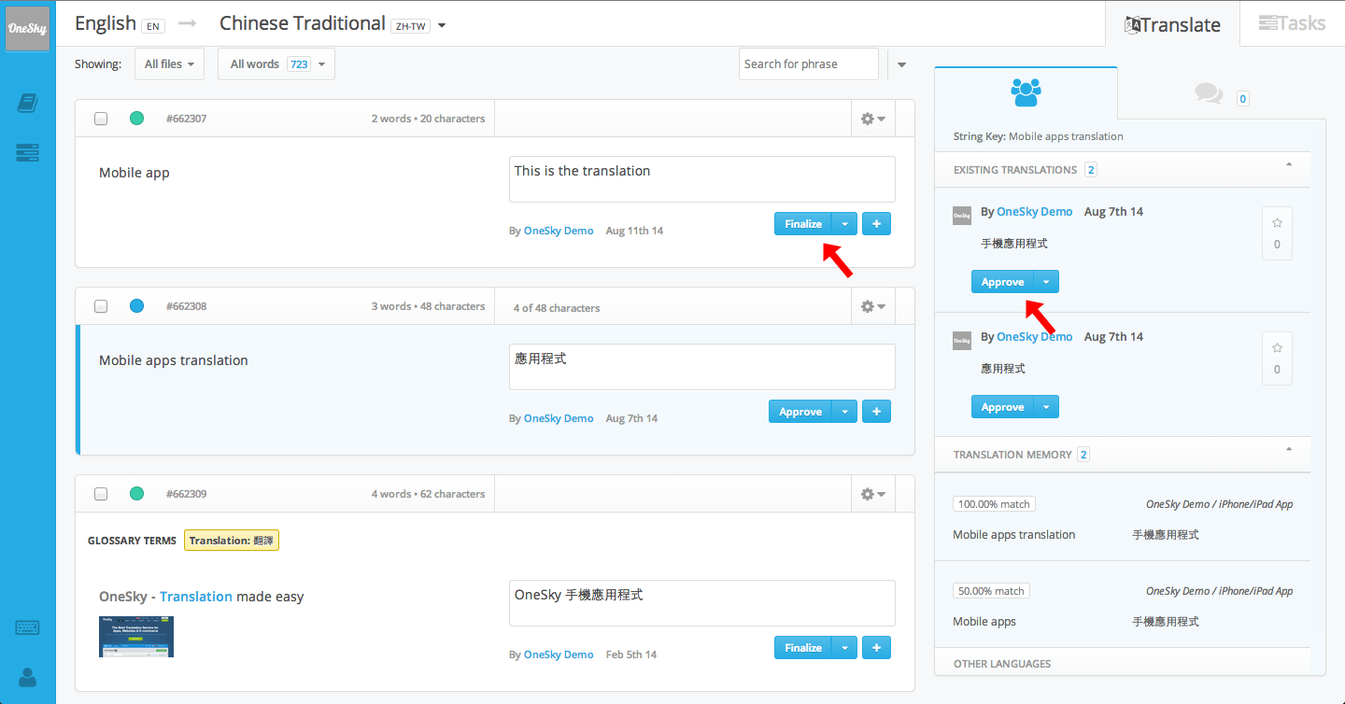The image size is (1345, 704).
Task: Click blue status dot of string #662308
Action: (x=136, y=306)
